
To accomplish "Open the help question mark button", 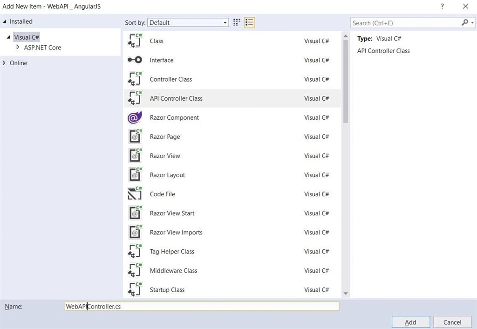I will point(443,6).
